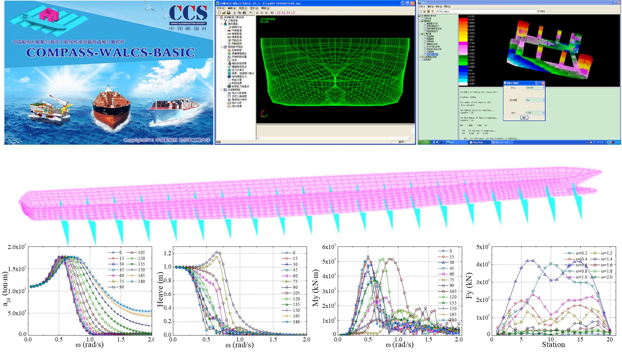Image resolution: width=622 pixels, height=352 pixels.
Task: Click the Windows Start button on the taskbar
Action: pos(424,142)
